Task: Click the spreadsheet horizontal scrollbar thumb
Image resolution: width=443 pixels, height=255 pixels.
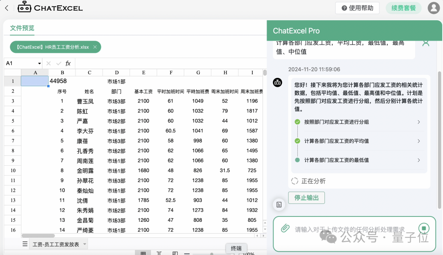Action: [x=39, y=235]
